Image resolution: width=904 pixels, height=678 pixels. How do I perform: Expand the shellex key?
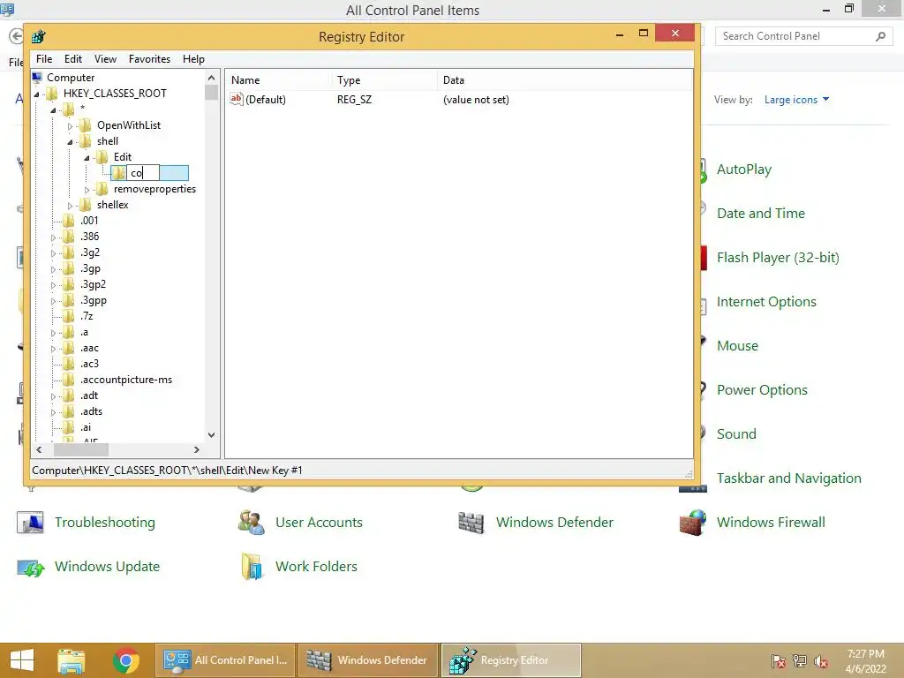tap(70, 205)
